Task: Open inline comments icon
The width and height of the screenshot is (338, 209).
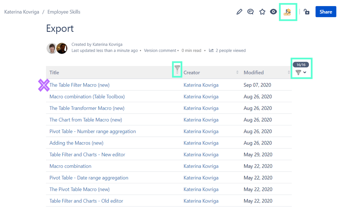Action: 250,12
